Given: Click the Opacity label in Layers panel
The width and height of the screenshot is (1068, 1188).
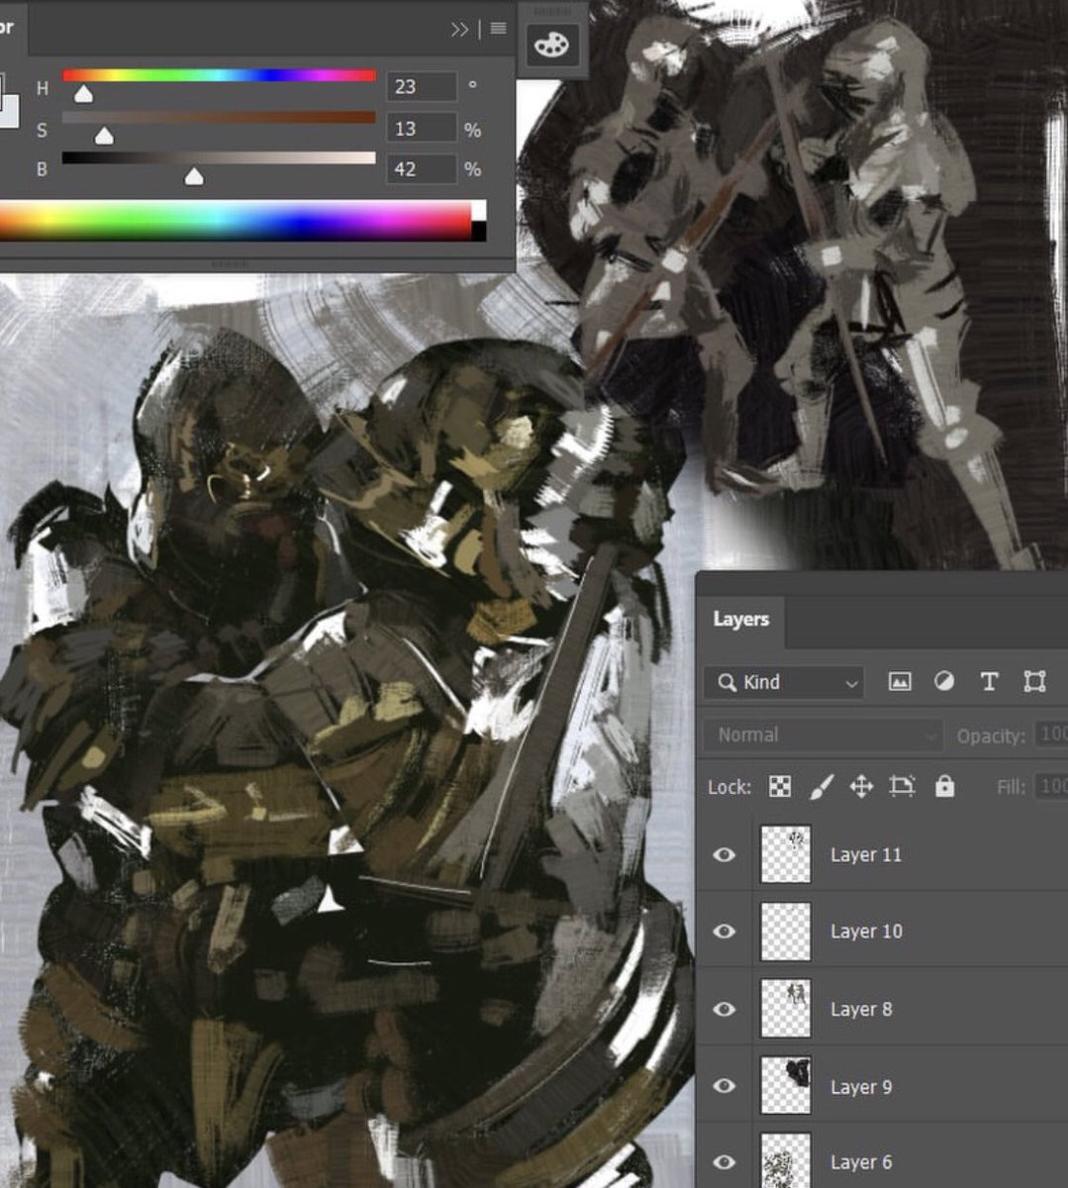Looking at the screenshot, I should [991, 736].
